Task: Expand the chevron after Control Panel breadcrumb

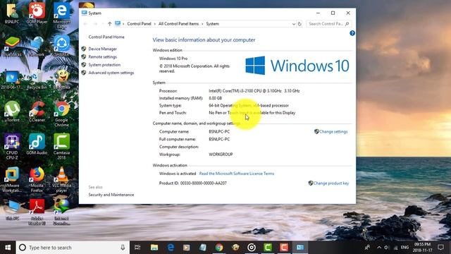Action: coord(155,24)
